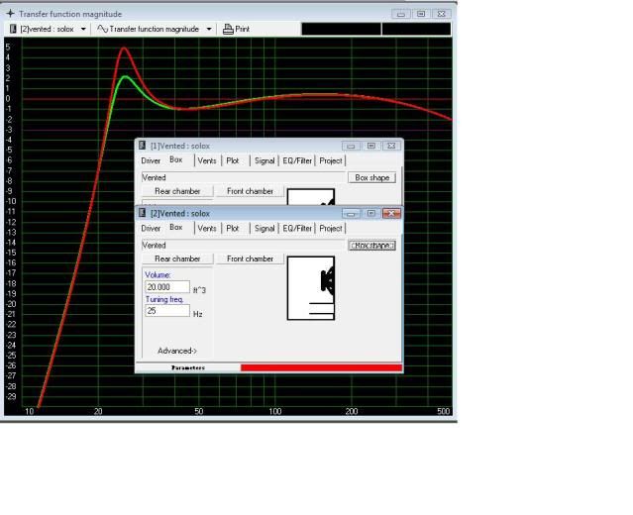Click the Print toolbar label
Viewport: 633px width, 515px height.
pos(243,29)
